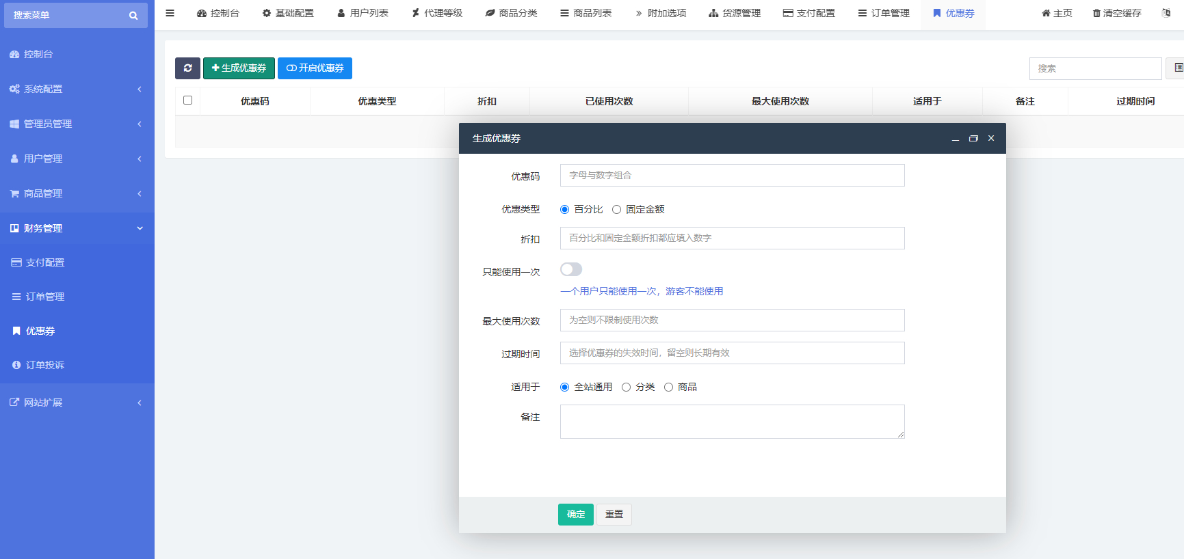Open 支付配置 in the sidebar
Viewport: 1184px width, 559px height.
tap(45, 262)
